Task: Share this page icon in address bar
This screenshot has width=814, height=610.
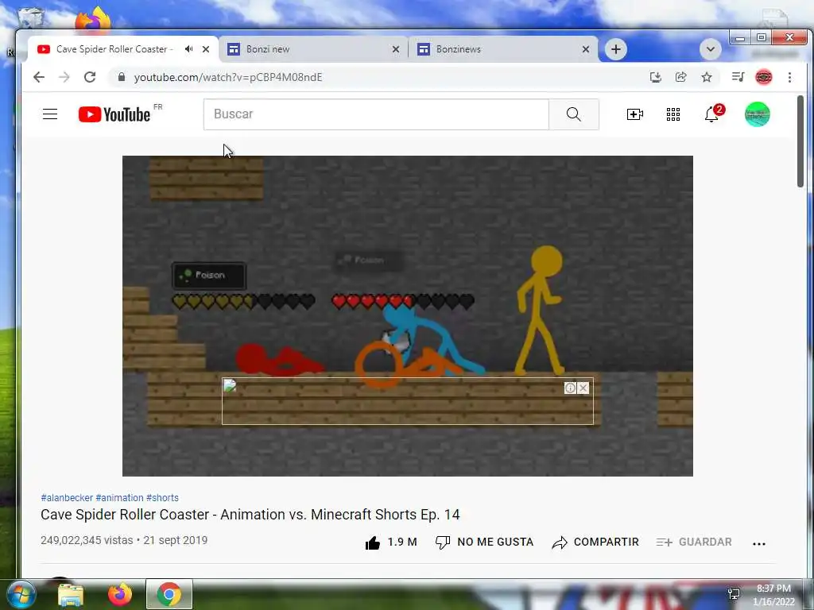Action: pos(681,77)
